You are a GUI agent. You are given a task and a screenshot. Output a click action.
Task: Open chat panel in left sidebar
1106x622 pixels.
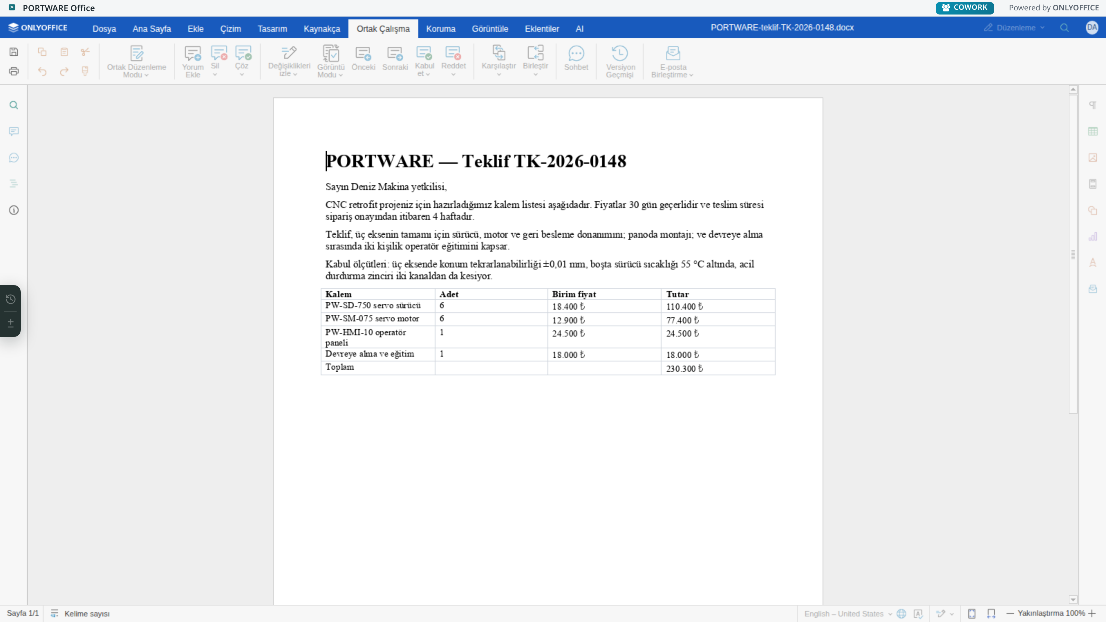point(14,158)
